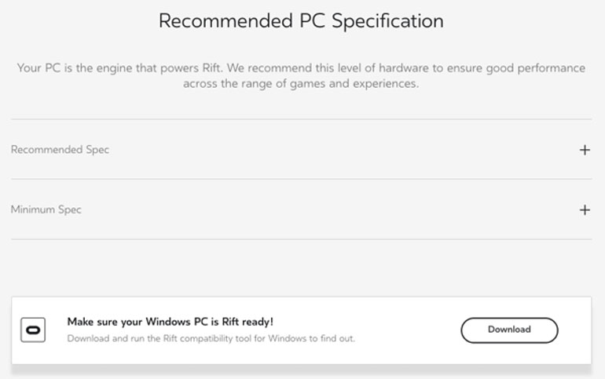The height and width of the screenshot is (379, 605).
Task: Click 'across the range of games and experiences' line
Action: [x=301, y=84]
